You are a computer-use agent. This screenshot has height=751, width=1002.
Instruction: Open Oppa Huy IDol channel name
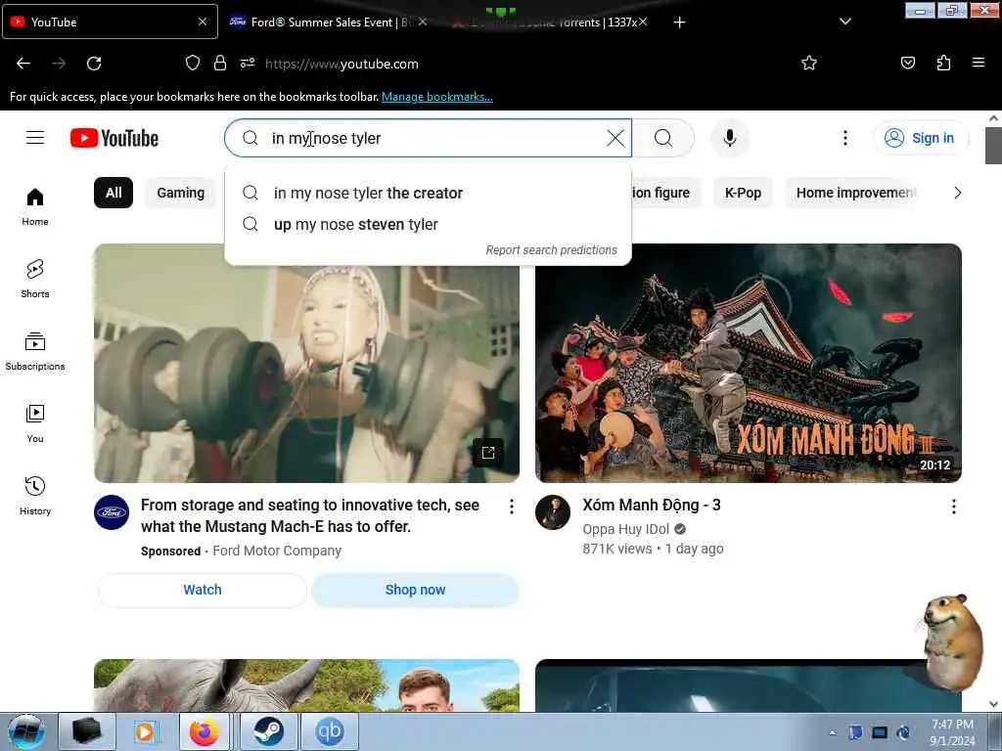pyautogui.click(x=625, y=529)
